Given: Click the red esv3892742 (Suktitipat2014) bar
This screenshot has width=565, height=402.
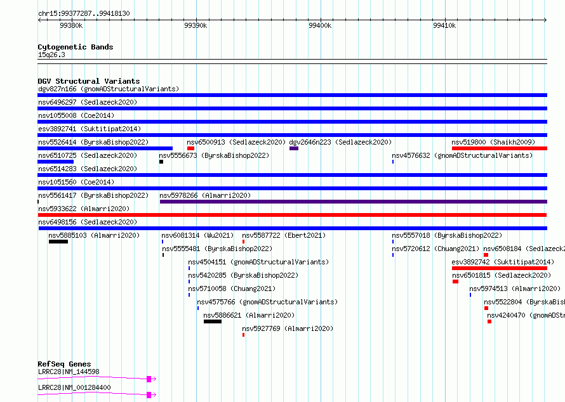Looking at the screenshot, I should point(500,268).
